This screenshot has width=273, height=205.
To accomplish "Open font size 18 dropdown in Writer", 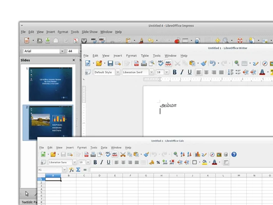I will coord(166,72).
